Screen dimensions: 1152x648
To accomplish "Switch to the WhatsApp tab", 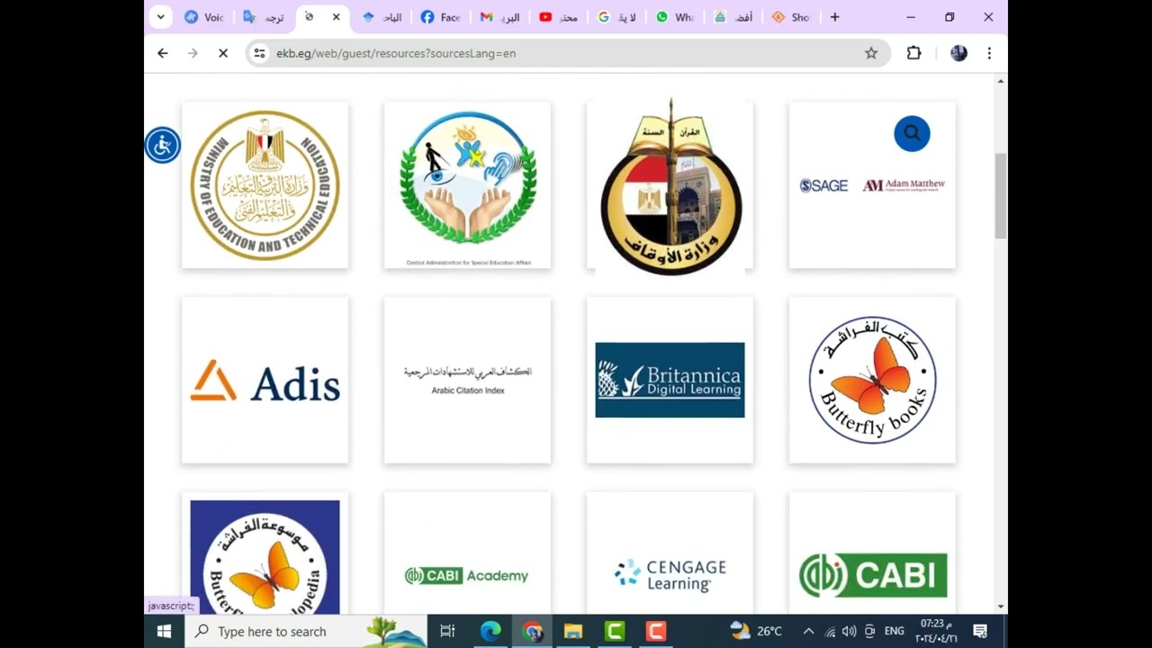I will pos(677,17).
